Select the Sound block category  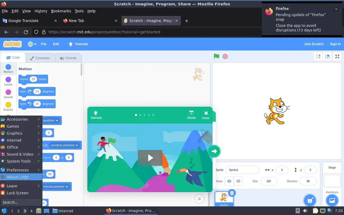[x=8, y=94]
